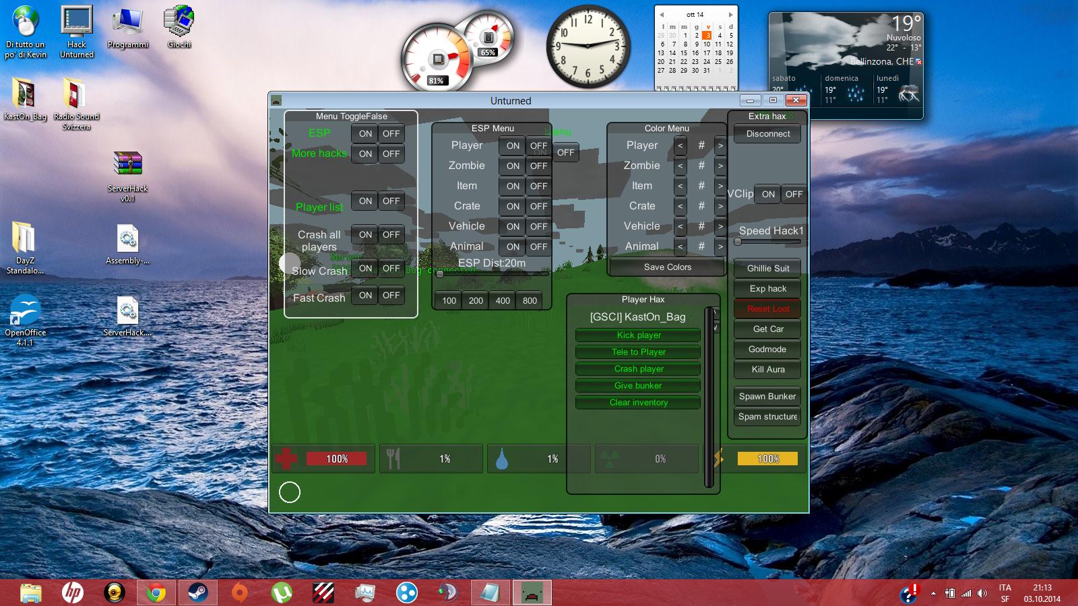The image size is (1078, 606).
Task: Open File Explorer from the taskbar
Action: (31, 593)
